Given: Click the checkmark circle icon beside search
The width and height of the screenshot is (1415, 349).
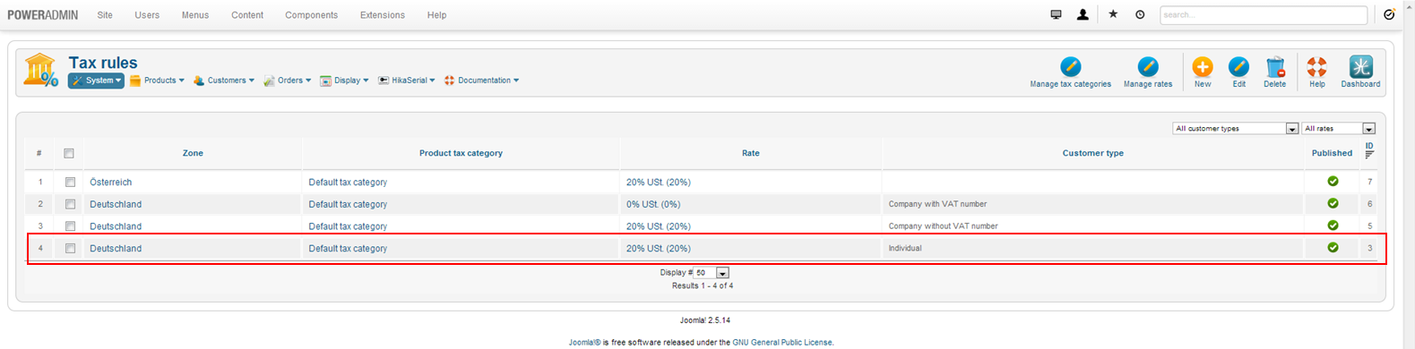Looking at the screenshot, I should (1389, 14).
